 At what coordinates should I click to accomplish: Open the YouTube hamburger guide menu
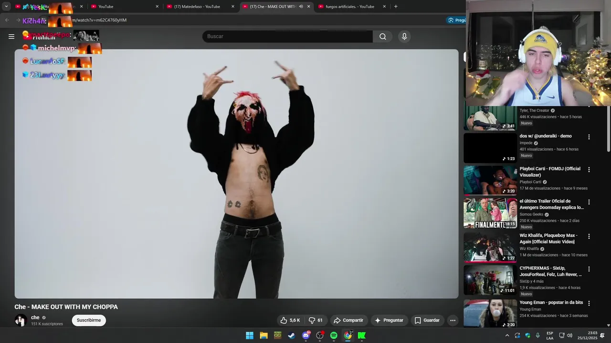pyautogui.click(x=11, y=37)
